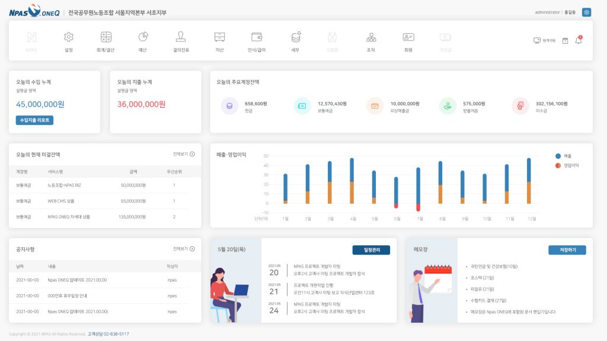Click the notification bell icon
This screenshot has height=341, width=607.
(579, 40)
